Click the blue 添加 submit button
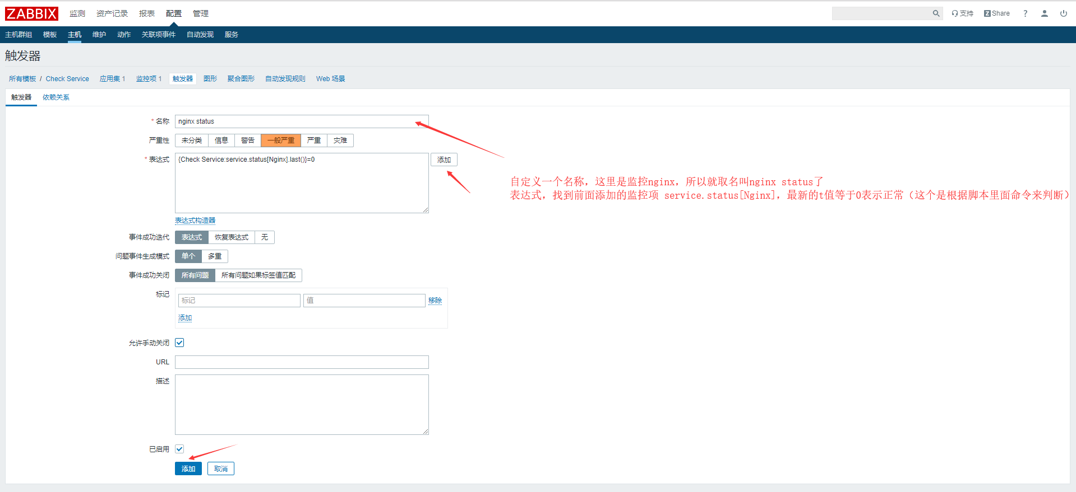Screen dimensions: 1076x492 click(x=188, y=468)
